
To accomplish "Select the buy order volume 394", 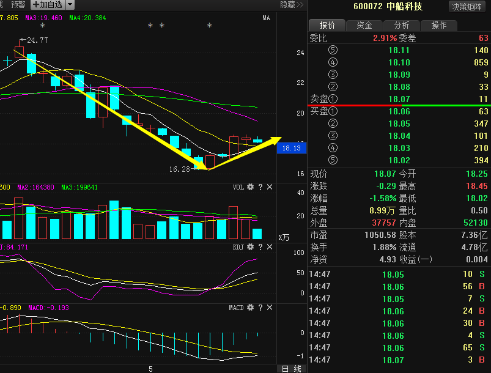I will [x=481, y=160].
